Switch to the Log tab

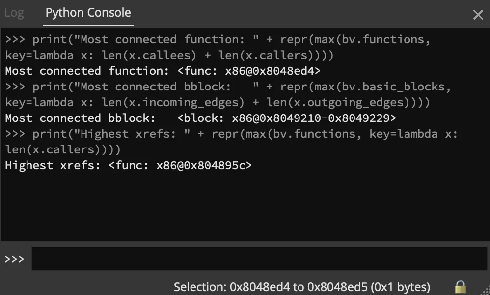14,13
